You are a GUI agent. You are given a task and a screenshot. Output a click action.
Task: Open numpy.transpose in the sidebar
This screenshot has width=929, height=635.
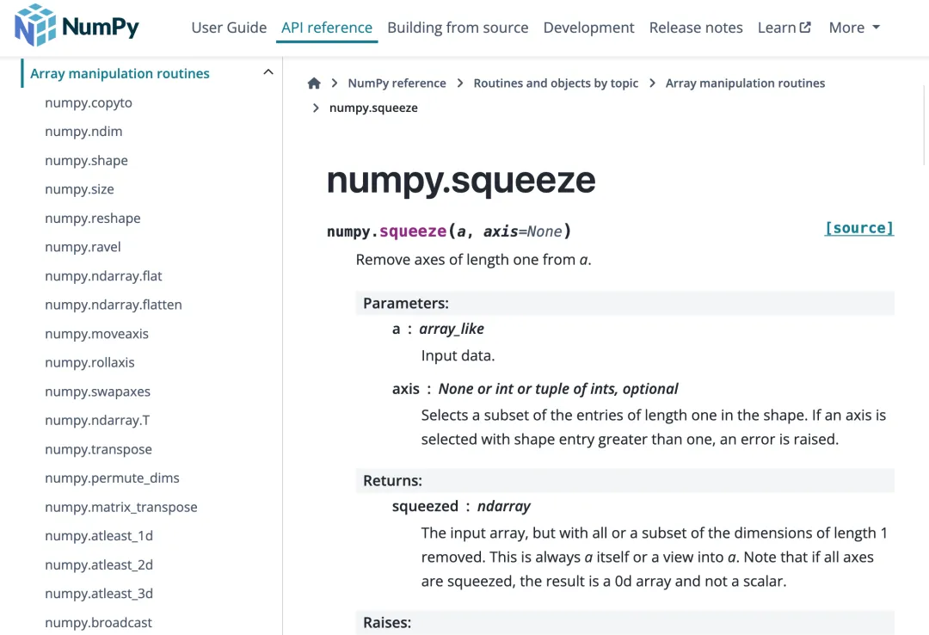pos(98,449)
